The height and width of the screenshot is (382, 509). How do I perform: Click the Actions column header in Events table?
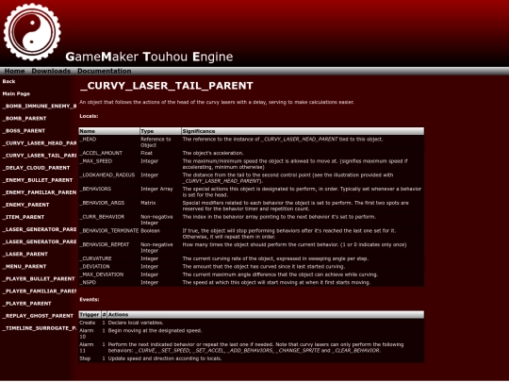point(266,315)
